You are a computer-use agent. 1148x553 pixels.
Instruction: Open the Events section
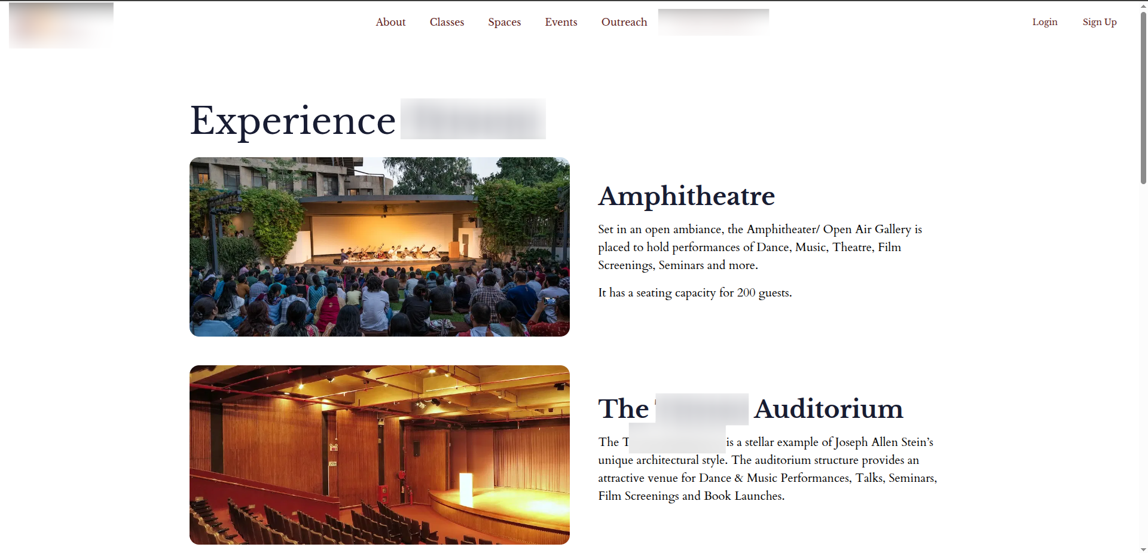[x=561, y=22]
